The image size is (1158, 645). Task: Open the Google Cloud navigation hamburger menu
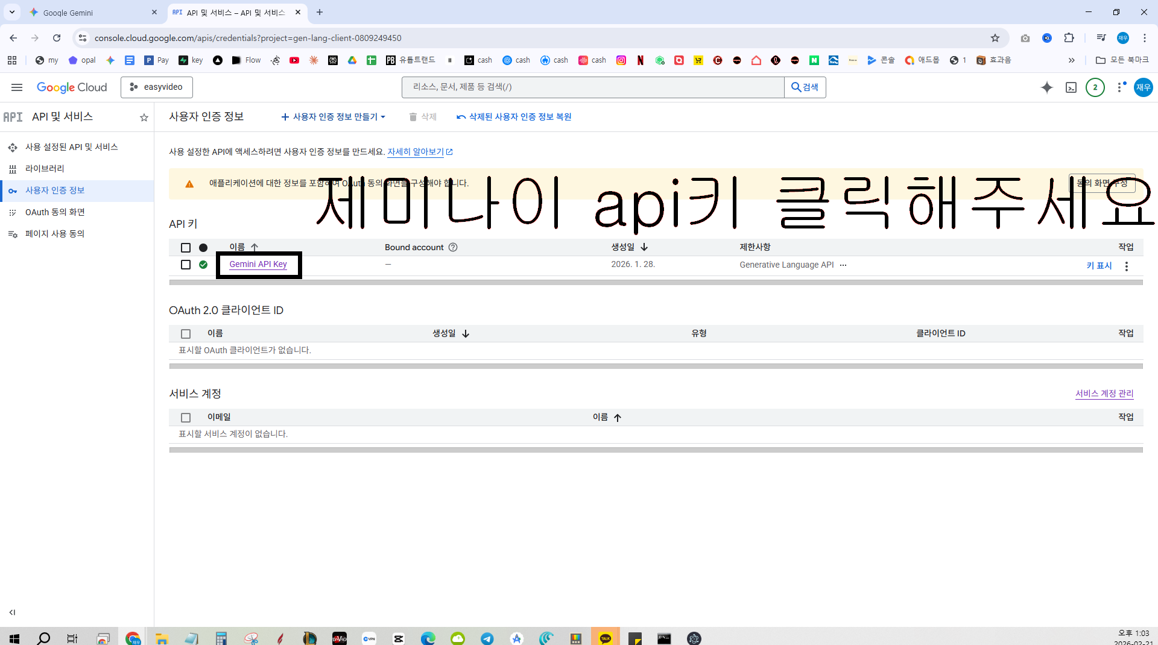pos(17,87)
